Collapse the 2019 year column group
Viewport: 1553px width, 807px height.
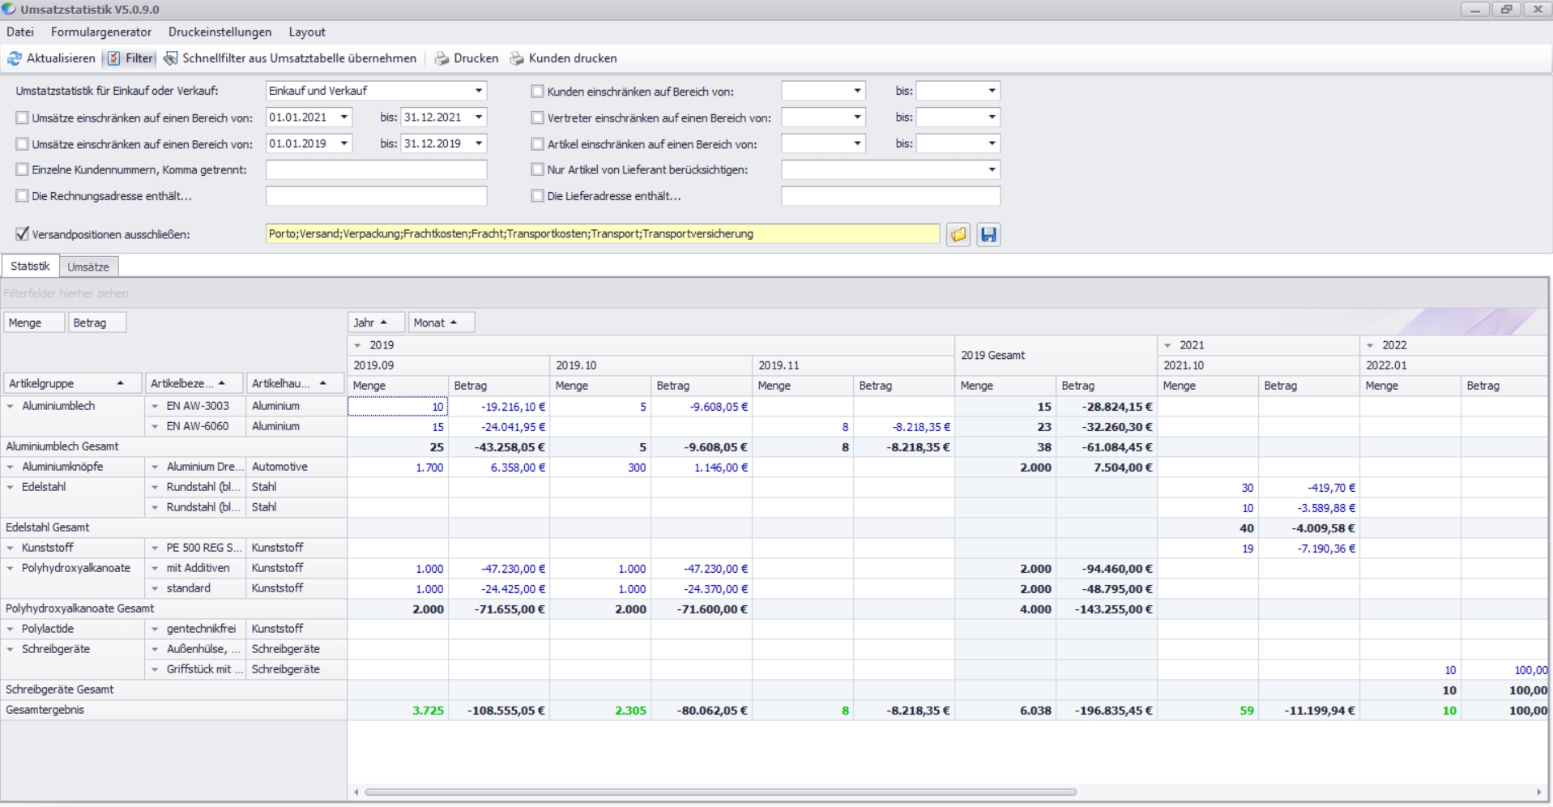point(357,345)
